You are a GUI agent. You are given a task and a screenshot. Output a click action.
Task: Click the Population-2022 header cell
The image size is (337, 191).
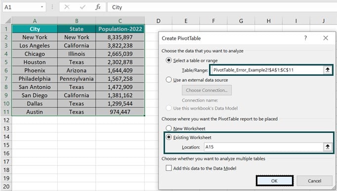(x=120, y=29)
